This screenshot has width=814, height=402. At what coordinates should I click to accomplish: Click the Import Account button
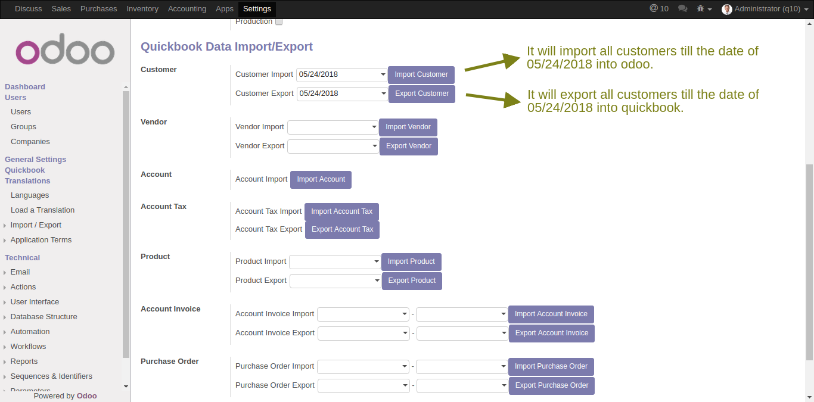click(x=321, y=179)
